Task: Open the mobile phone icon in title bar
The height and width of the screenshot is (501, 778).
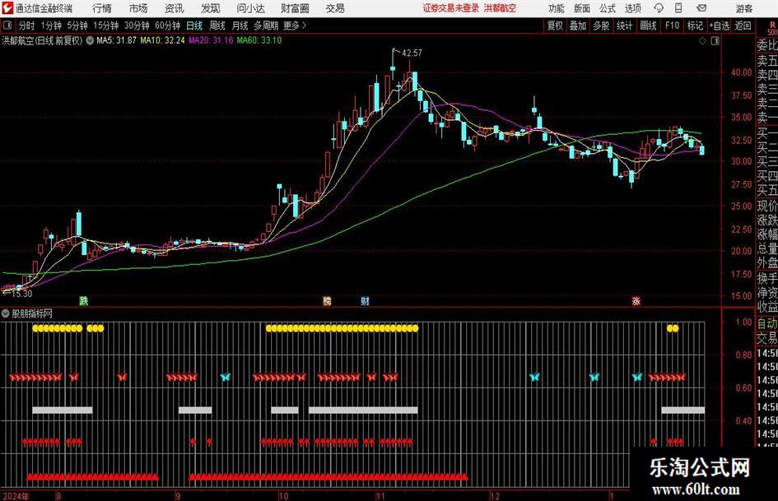Action: 678,8
